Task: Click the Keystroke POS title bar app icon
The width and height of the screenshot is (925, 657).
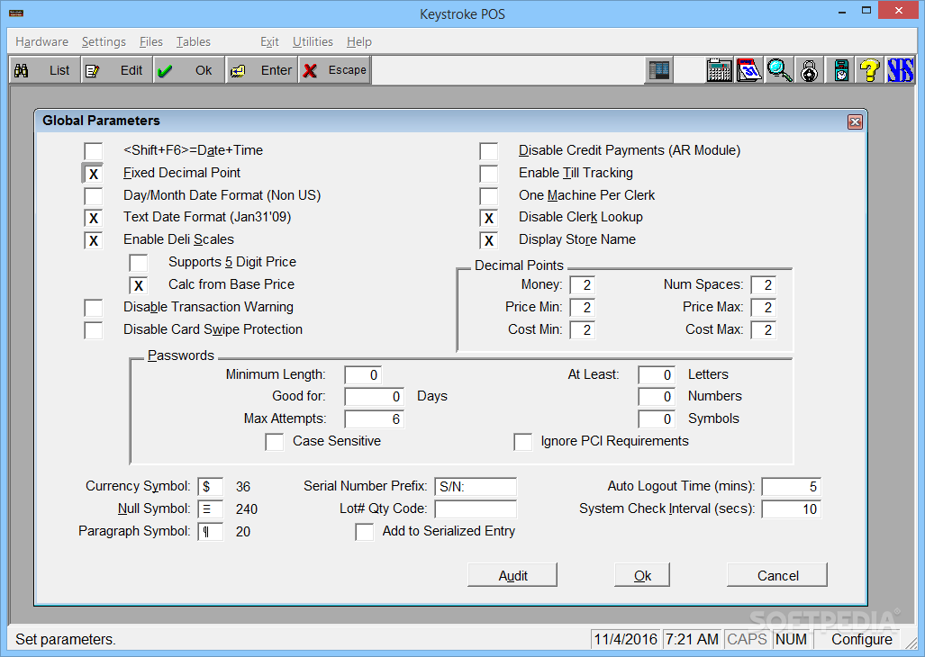Action: tap(16, 13)
